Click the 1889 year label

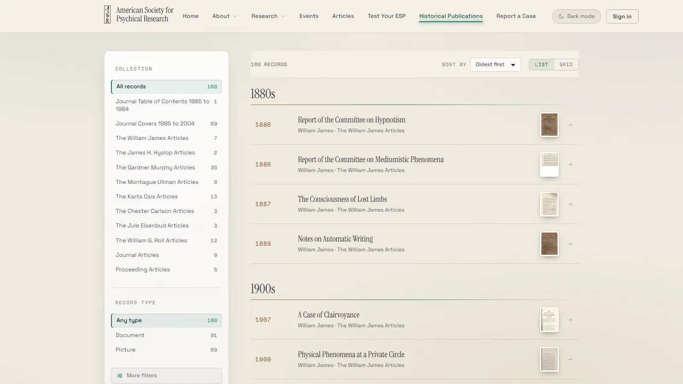[263, 244]
